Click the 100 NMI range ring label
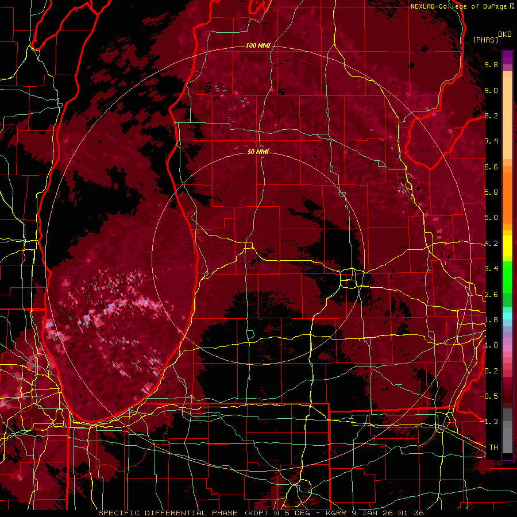This screenshot has width=517, height=517. [258, 45]
